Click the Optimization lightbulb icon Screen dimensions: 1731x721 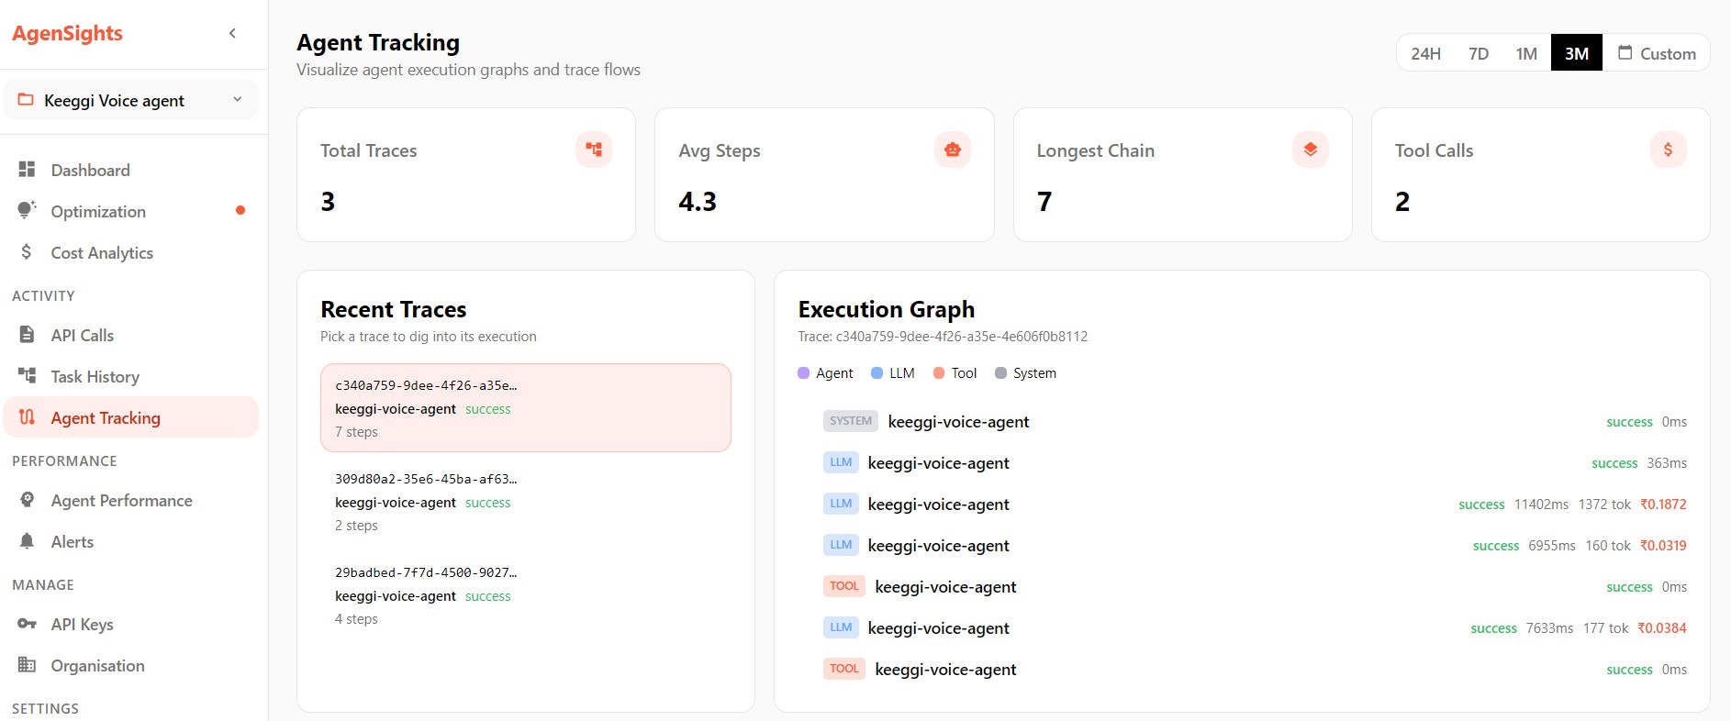click(x=27, y=210)
